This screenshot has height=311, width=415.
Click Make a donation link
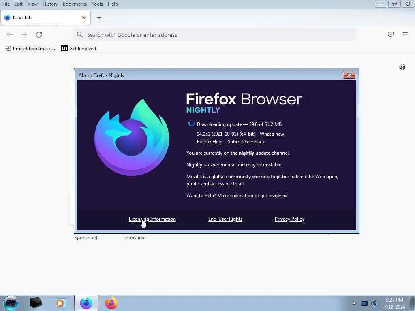pos(235,196)
